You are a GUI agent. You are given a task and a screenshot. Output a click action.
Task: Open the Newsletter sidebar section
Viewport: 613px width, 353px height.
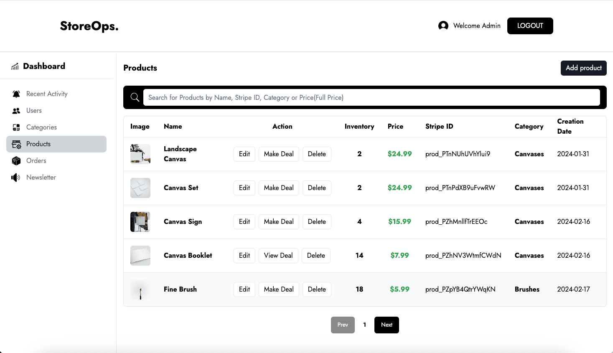click(41, 178)
